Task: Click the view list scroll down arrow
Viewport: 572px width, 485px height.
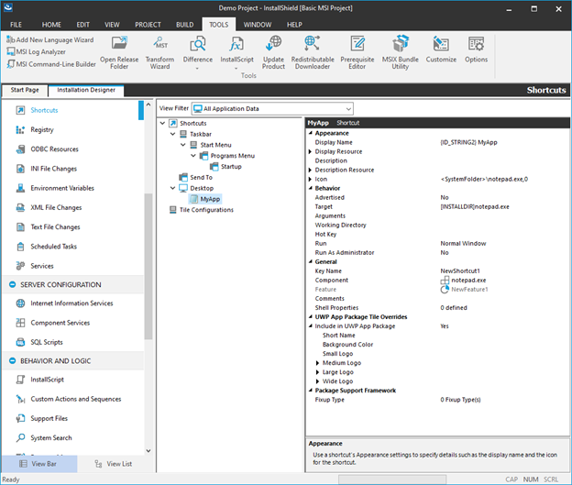Action: 148,451
